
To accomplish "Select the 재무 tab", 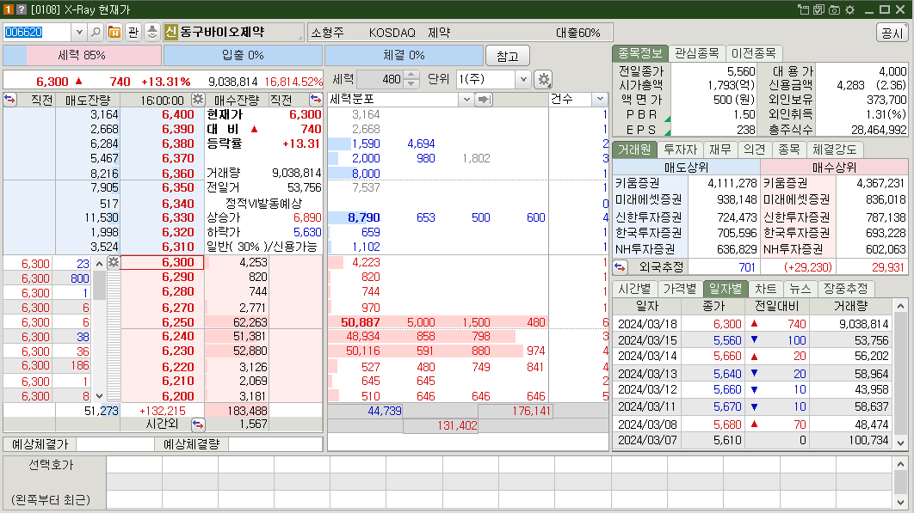I will (x=719, y=150).
